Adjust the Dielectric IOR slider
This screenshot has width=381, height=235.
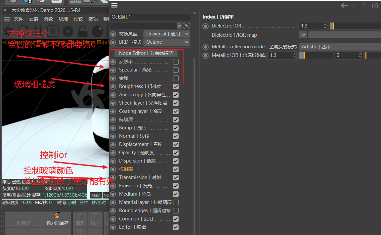pyautogui.click(x=355, y=26)
